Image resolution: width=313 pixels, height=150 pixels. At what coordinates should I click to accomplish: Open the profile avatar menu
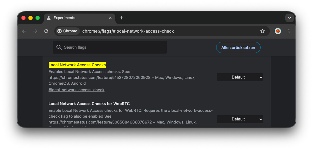tap(278, 31)
